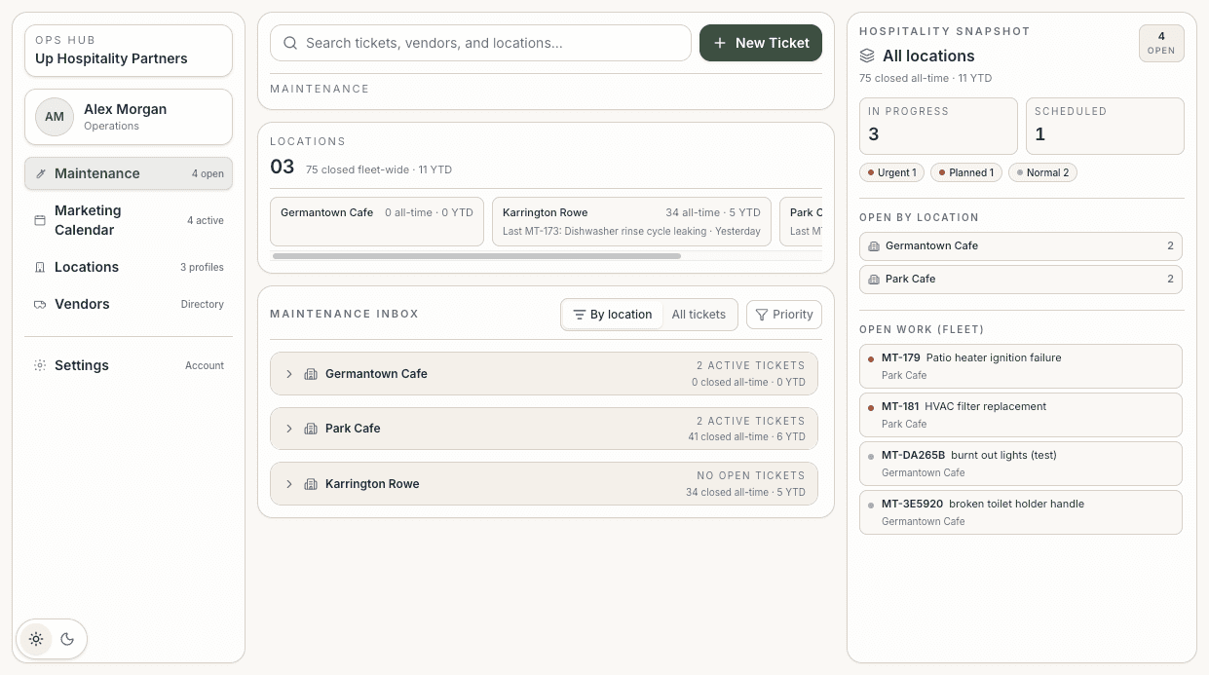This screenshot has width=1209, height=675.
Task: Click the 4 Open badge
Action: (1161, 43)
